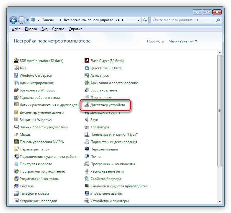This screenshot has height=213, width=231.
Task: Open the Персонализация icon
Action: click(87, 149)
